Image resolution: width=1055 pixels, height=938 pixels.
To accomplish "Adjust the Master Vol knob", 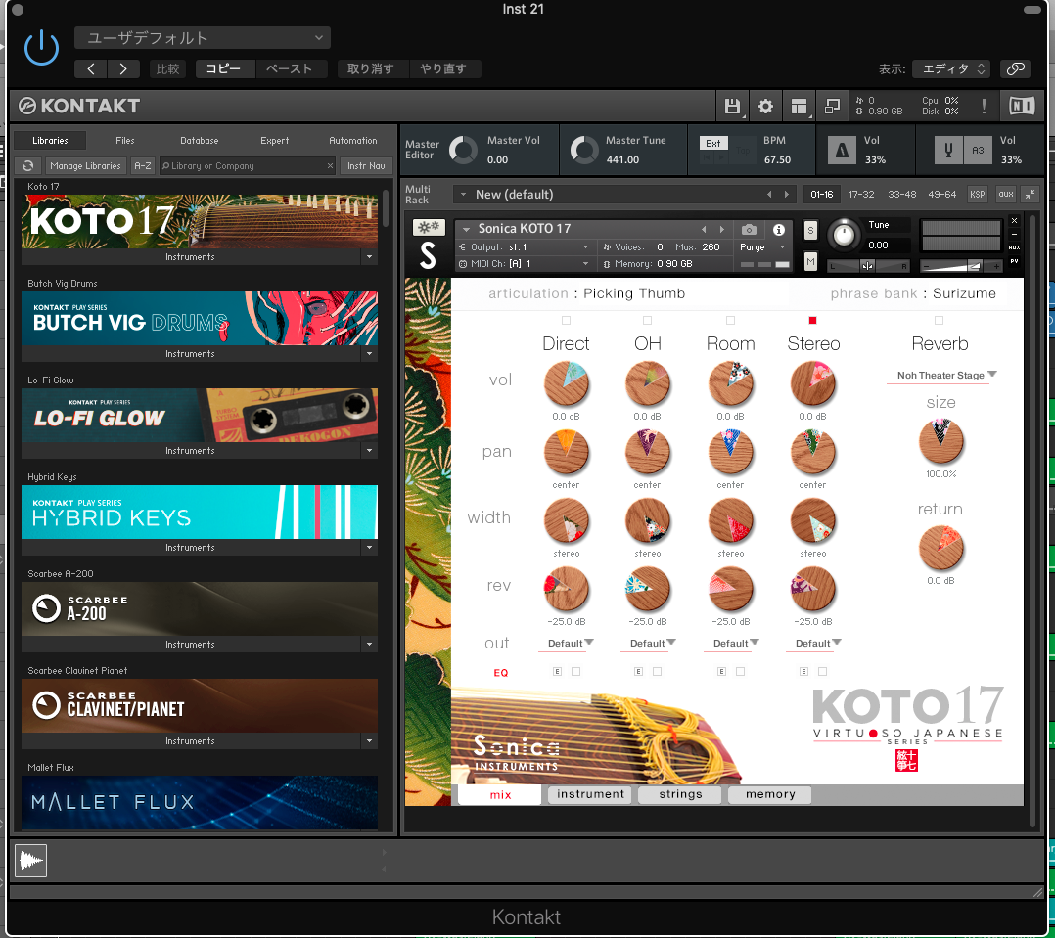I will (x=463, y=150).
